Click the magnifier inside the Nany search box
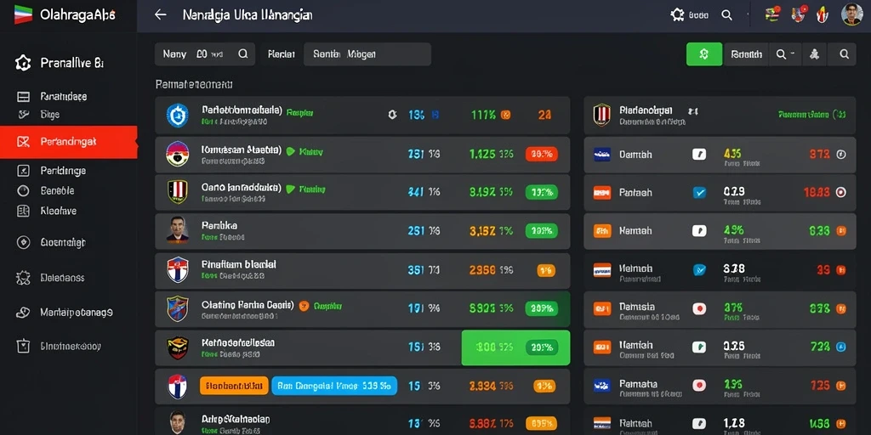The image size is (871, 435). pyautogui.click(x=242, y=54)
